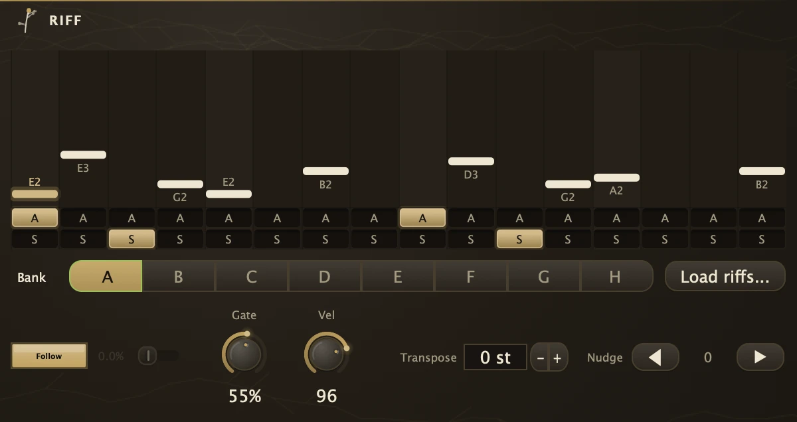Switch to bank C
This screenshot has height=422, width=797.
252,276
